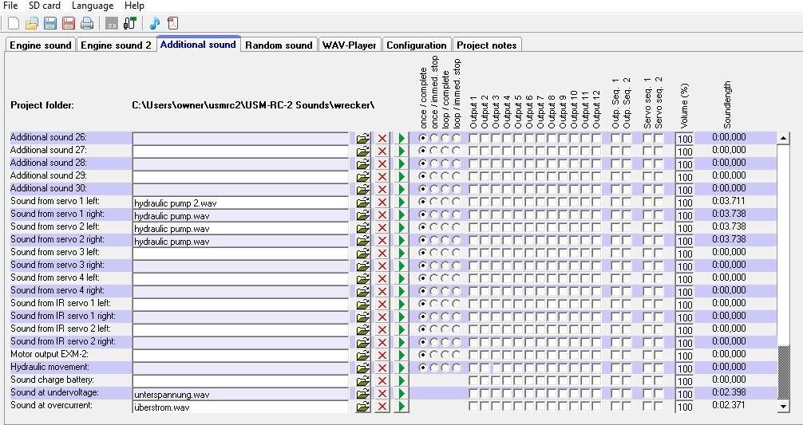Click the scrollbar up arrow in sound list
Screen dimensions: 803x425
(783, 138)
